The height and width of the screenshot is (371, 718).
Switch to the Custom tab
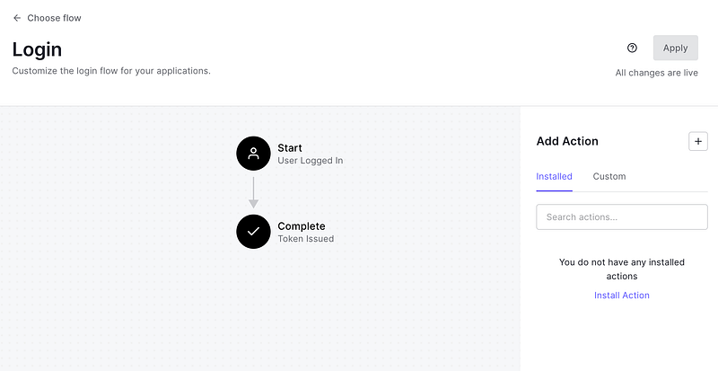pos(609,176)
